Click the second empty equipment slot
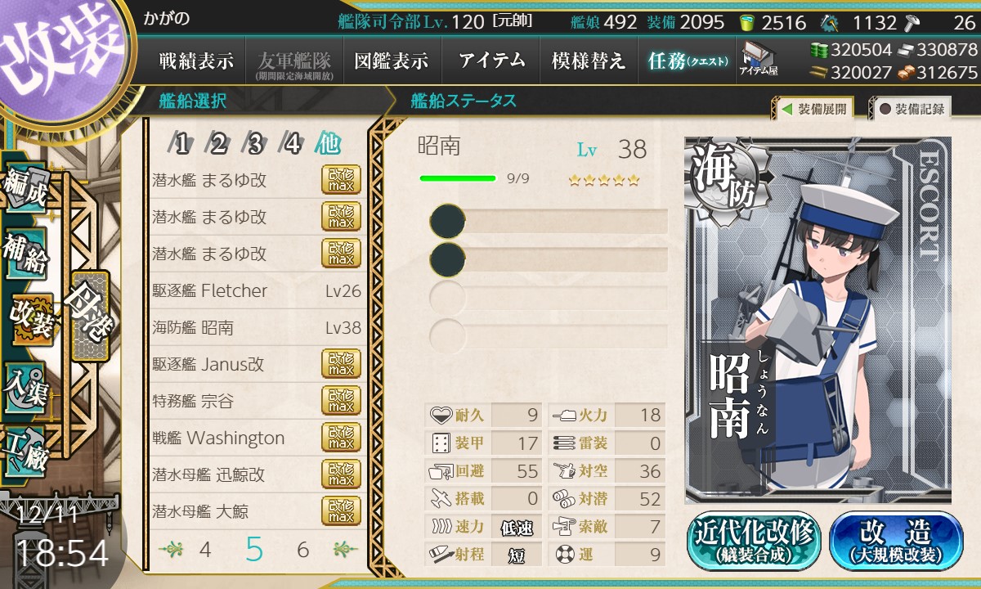The height and width of the screenshot is (589, 981). tap(549, 259)
